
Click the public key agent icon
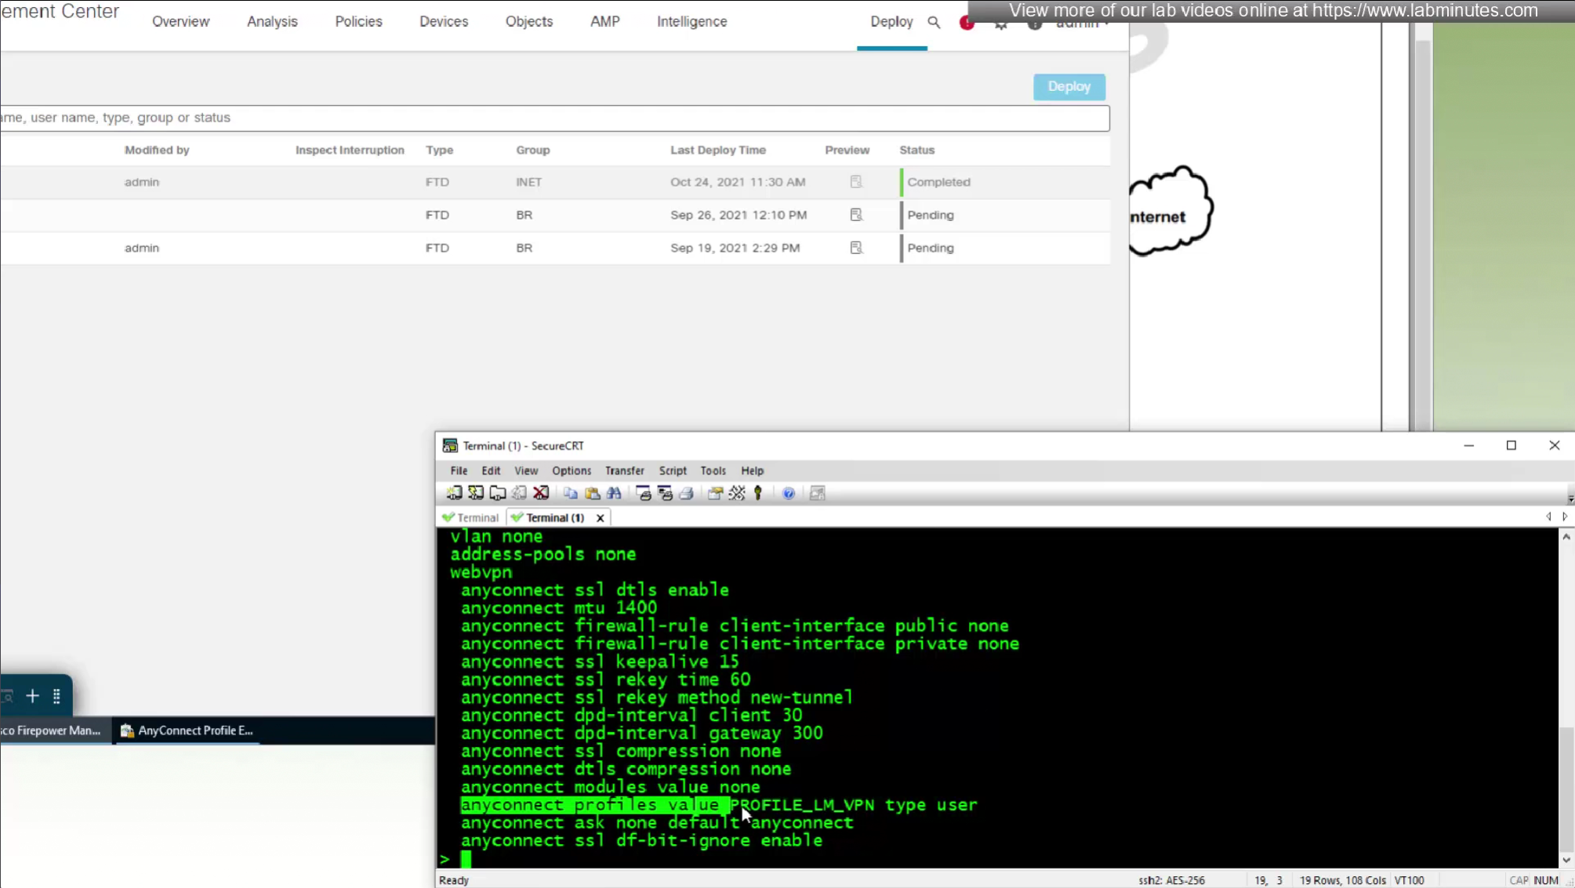[758, 493]
